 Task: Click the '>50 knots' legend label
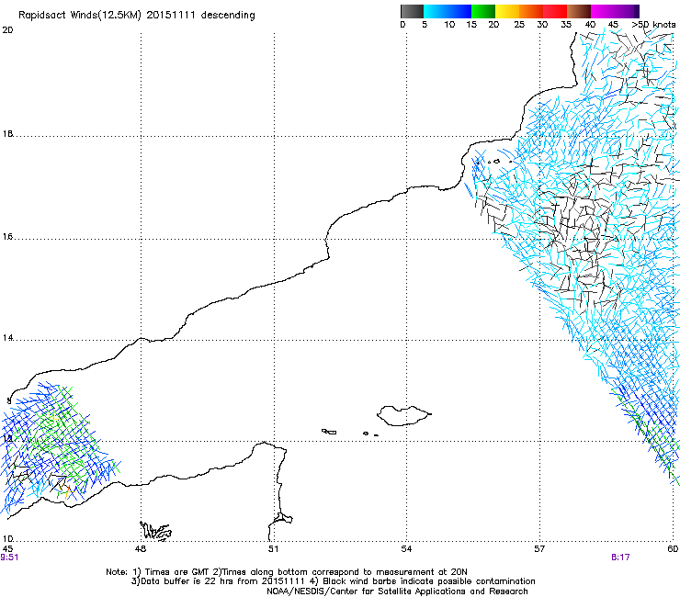point(653,25)
